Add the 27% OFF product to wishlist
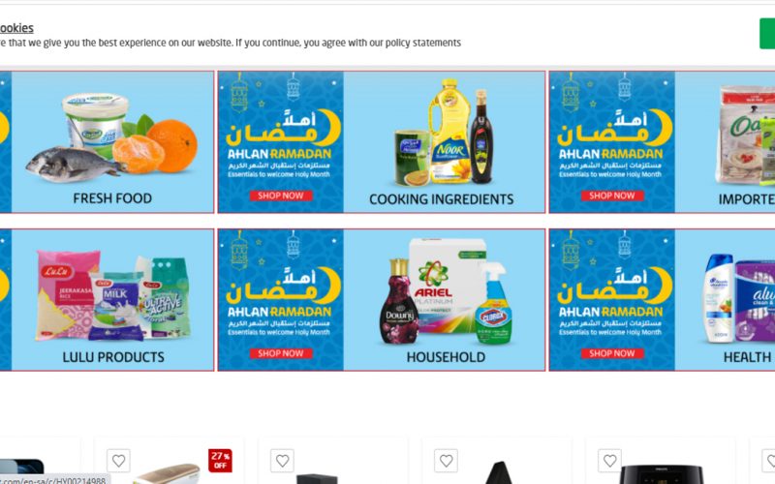The height and width of the screenshot is (484, 775). click(x=118, y=461)
